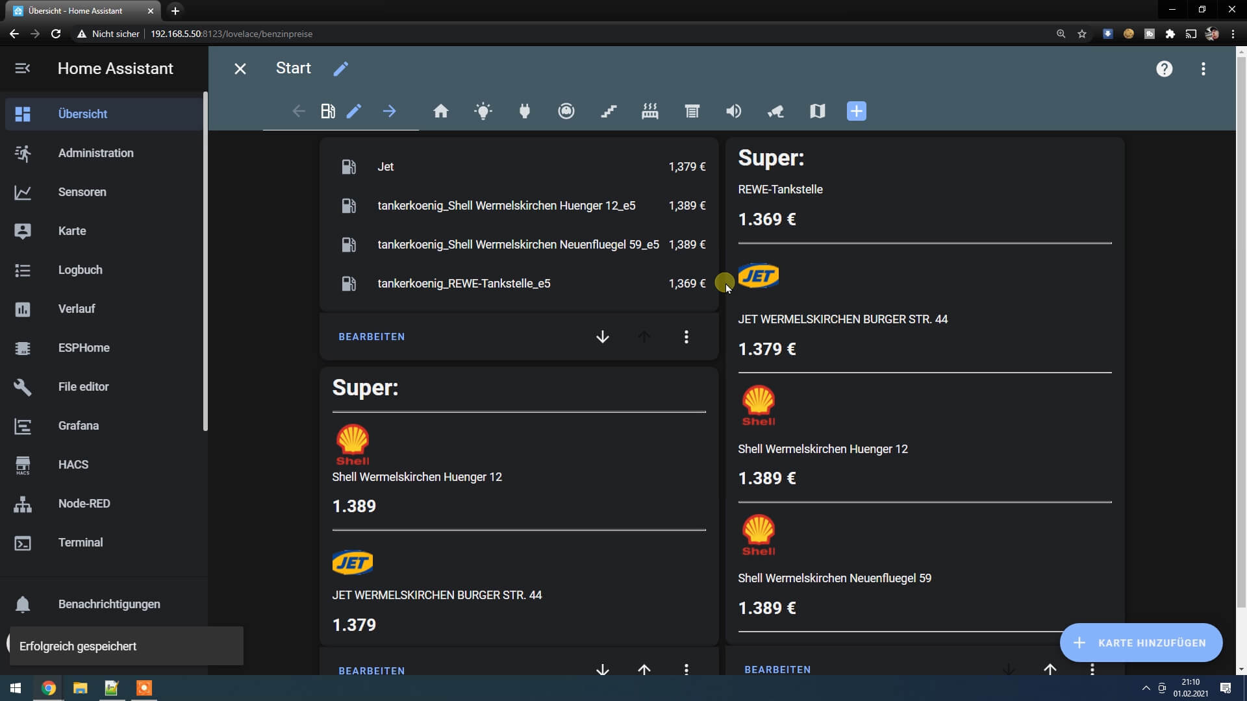The width and height of the screenshot is (1247, 701).
Task: Open the window blinds view tab
Action: pos(692,111)
